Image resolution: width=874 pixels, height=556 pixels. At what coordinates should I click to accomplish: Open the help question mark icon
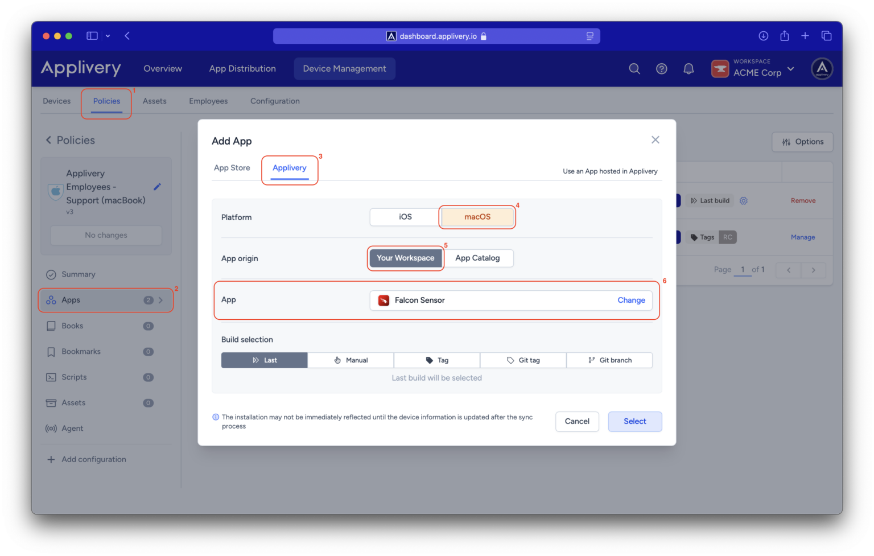[x=661, y=68]
